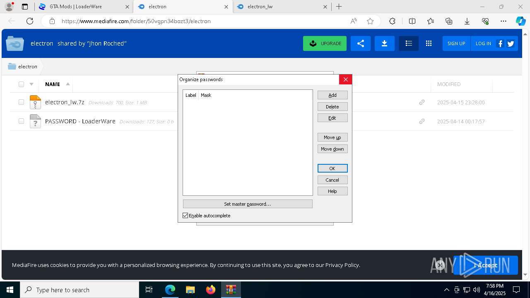Copy link icon for PASSWORD - LoaderWare
Image resolution: width=530 pixels, height=298 pixels.
tap(422, 121)
